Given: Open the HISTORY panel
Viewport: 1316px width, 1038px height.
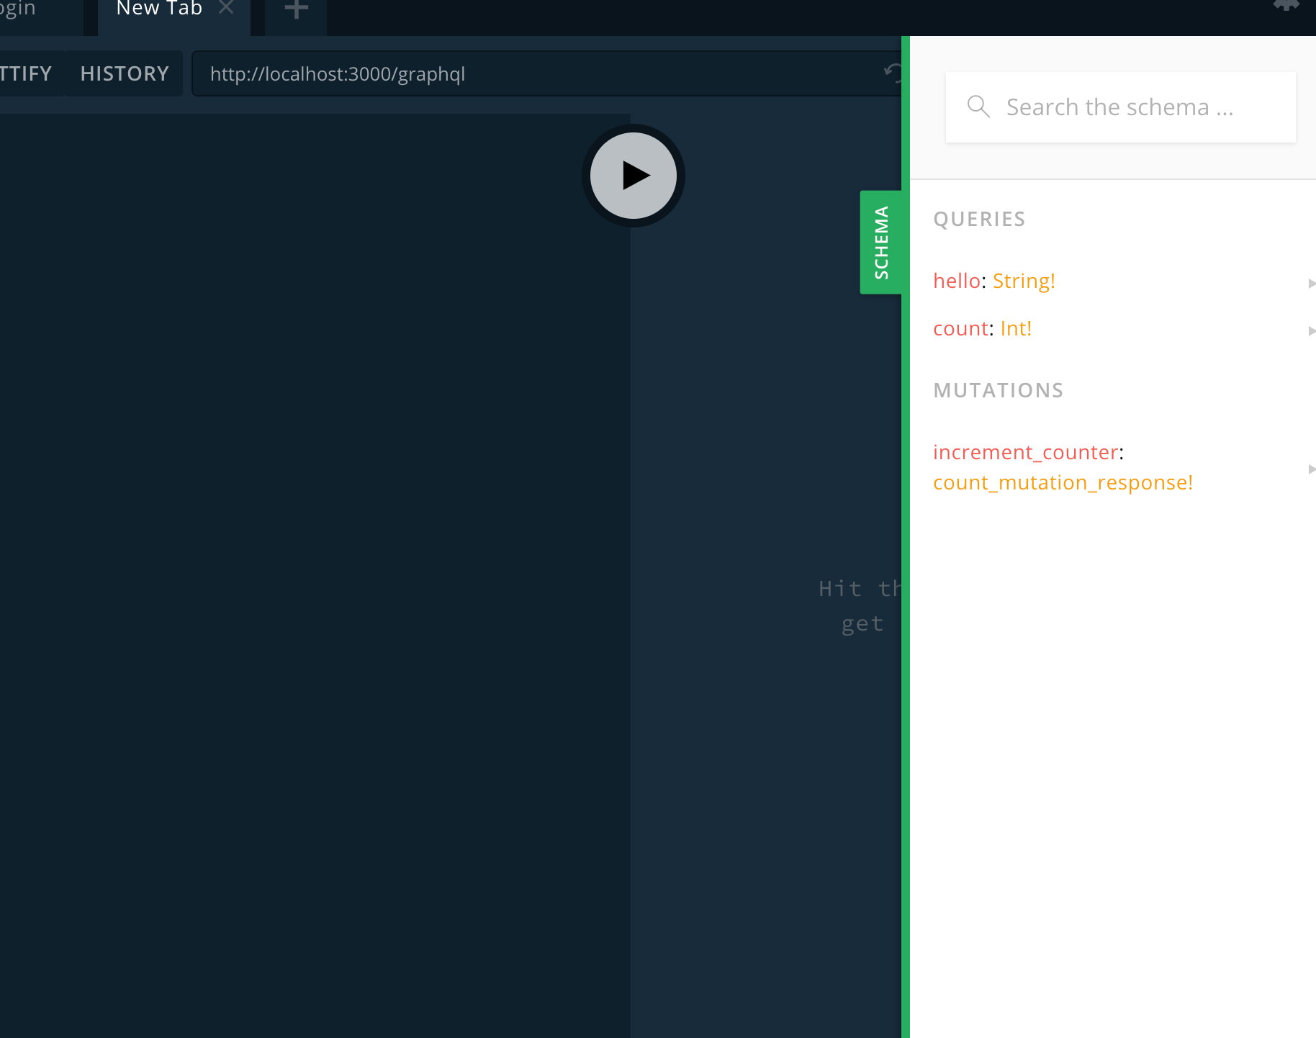Looking at the screenshot, I should (125, 73).
